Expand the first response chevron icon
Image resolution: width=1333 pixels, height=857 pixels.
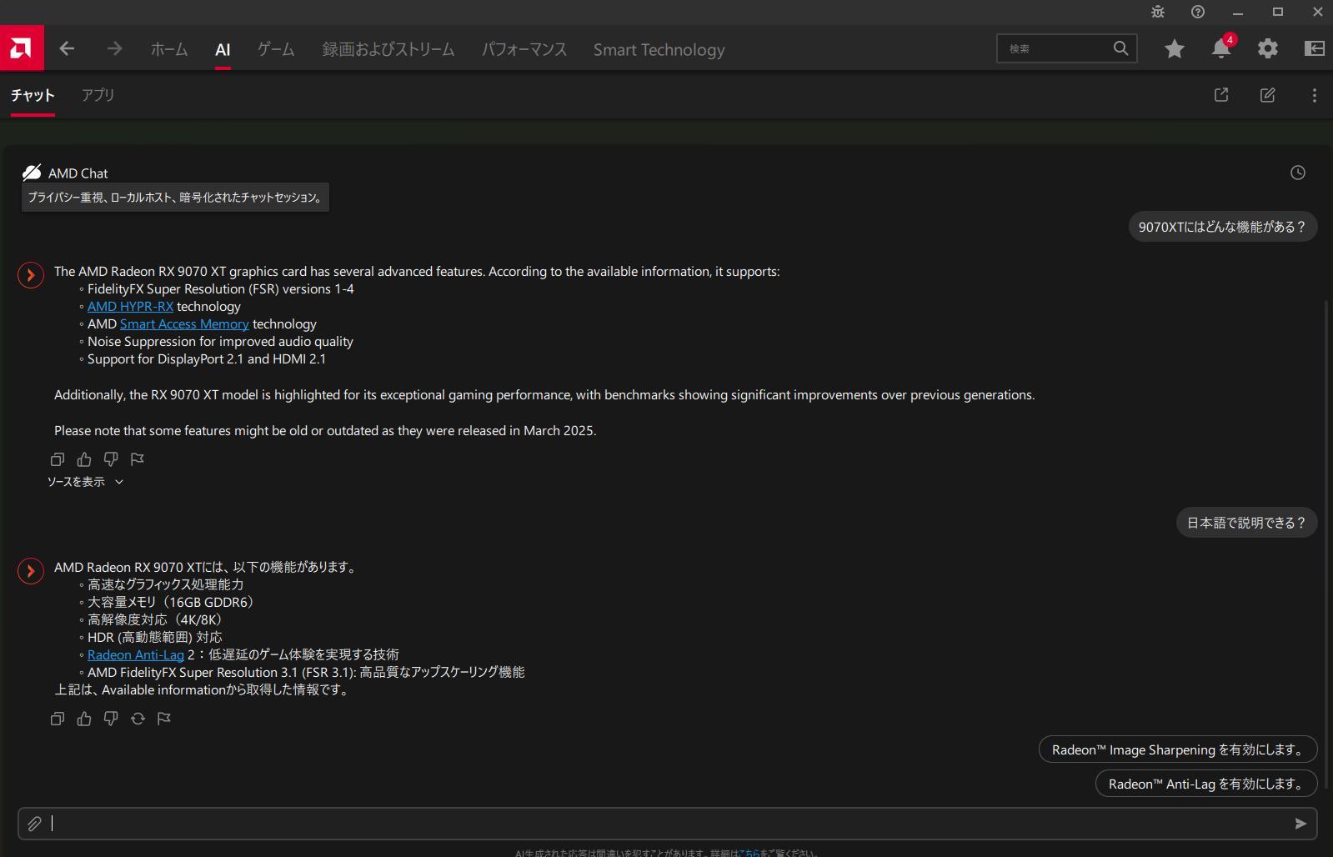[31, 274]
